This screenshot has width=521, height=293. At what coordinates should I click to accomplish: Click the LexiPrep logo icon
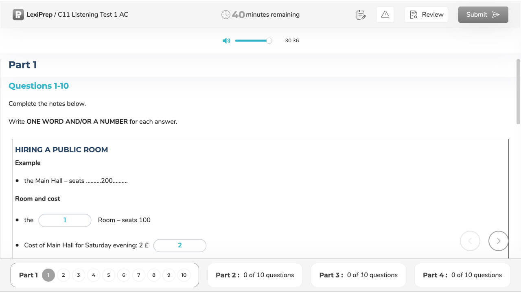coord(18,14)
